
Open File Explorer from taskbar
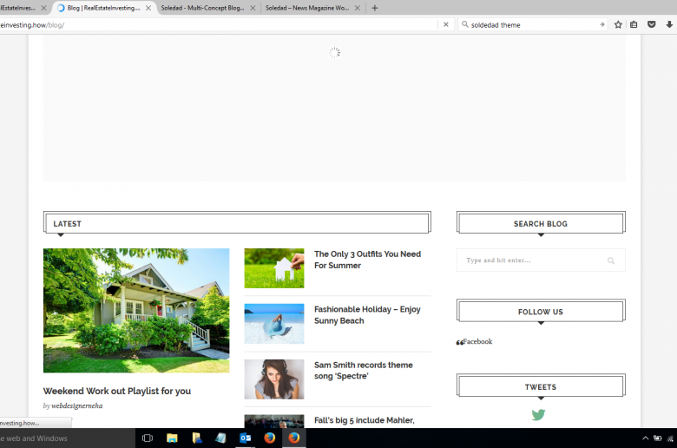pos(172,438)
